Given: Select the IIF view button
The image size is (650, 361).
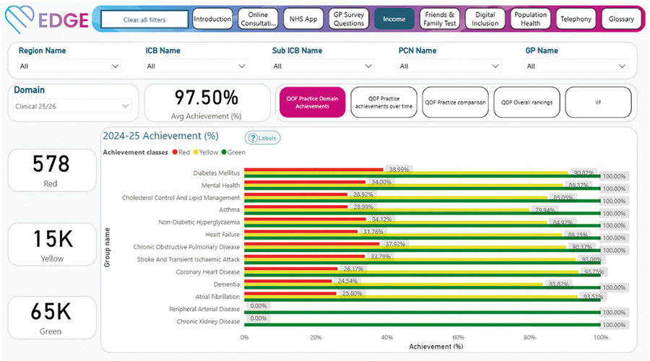Looking at the screenshot, I should 599,103.
